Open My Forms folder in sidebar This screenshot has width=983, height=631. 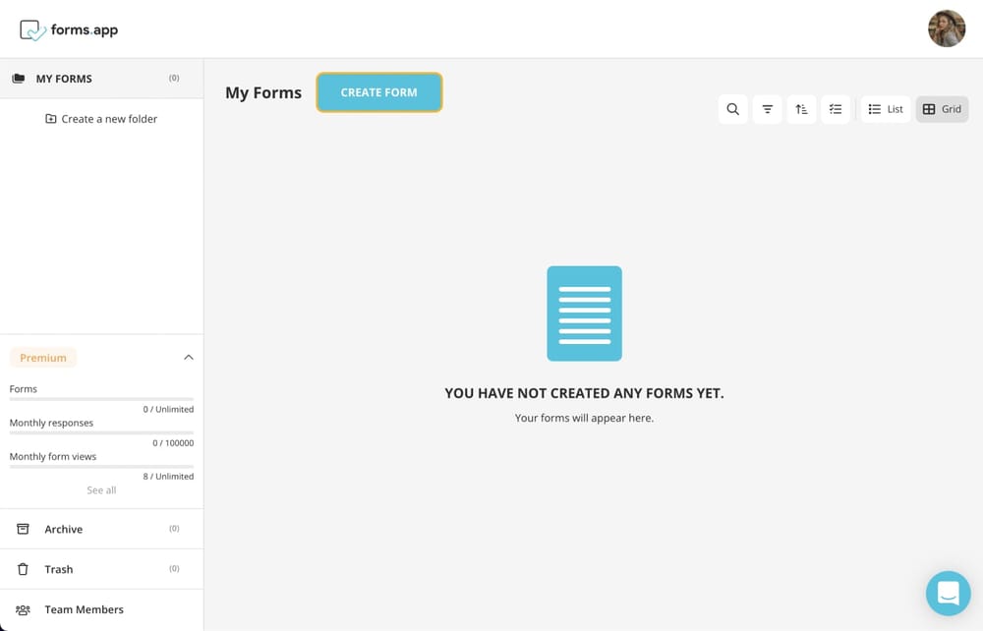(64, 79)
